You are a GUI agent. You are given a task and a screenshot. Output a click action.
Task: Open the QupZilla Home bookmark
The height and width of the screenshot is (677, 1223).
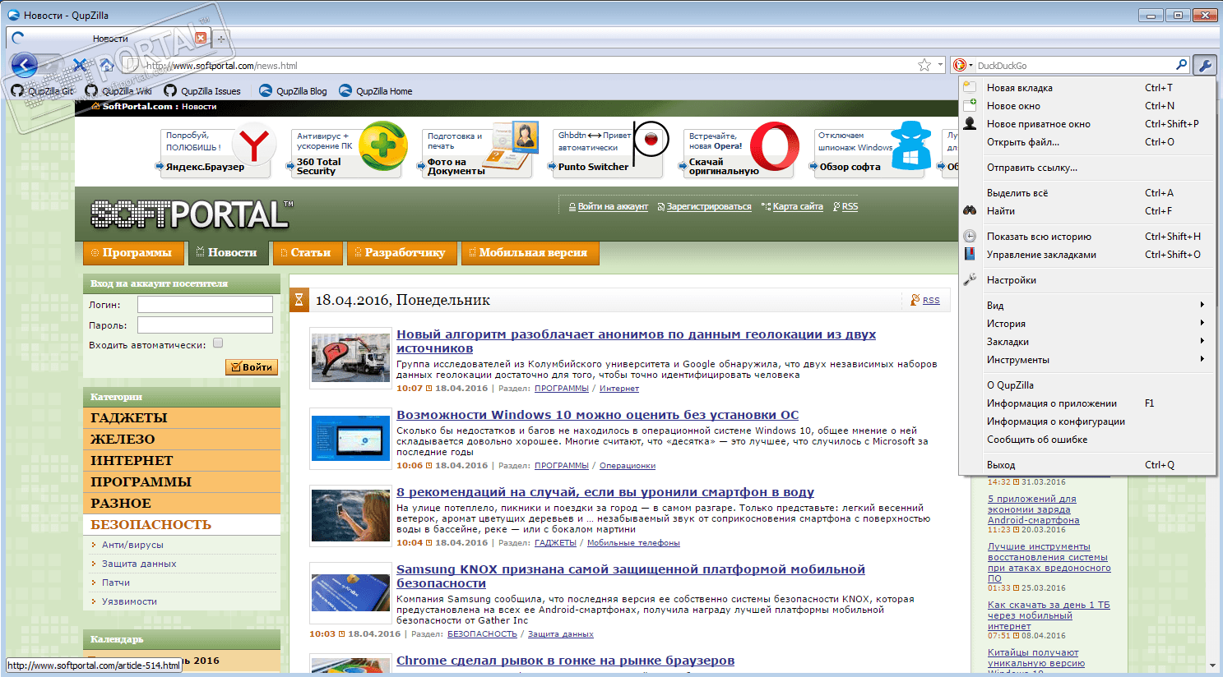click(376, 91)
